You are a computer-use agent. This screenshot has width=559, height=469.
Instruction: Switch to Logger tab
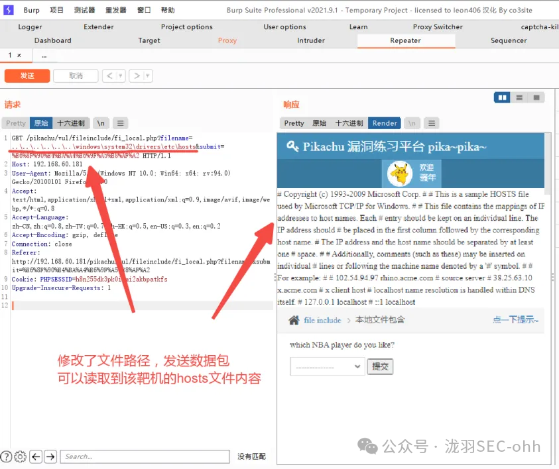tap(30, 26)
